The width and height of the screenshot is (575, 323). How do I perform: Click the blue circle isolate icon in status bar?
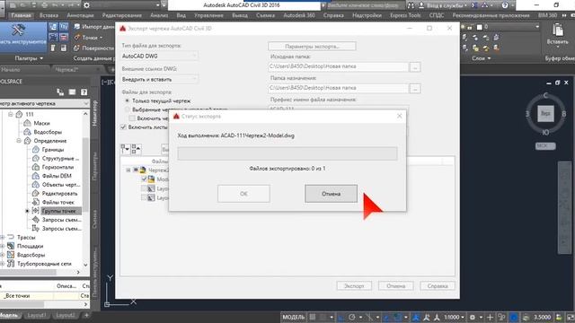pyautogui.click(x=514, y=317)
